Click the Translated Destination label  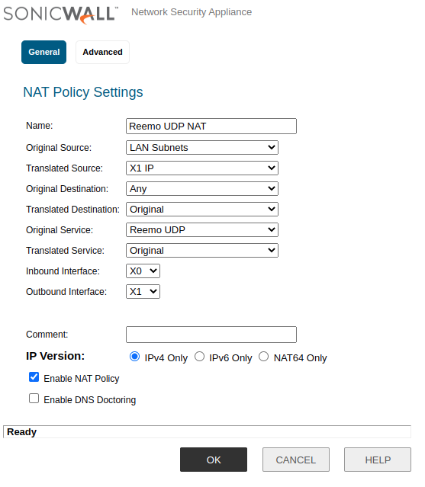point(72,210)
